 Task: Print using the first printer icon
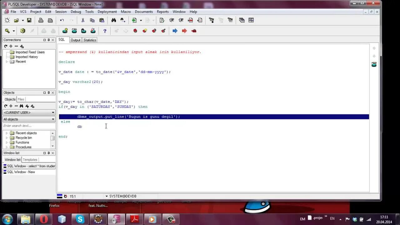[41, 20]
